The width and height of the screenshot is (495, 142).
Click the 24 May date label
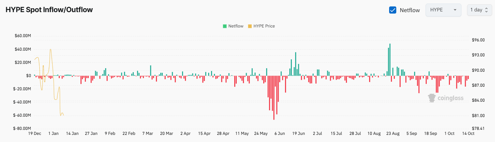click(261, 133)
